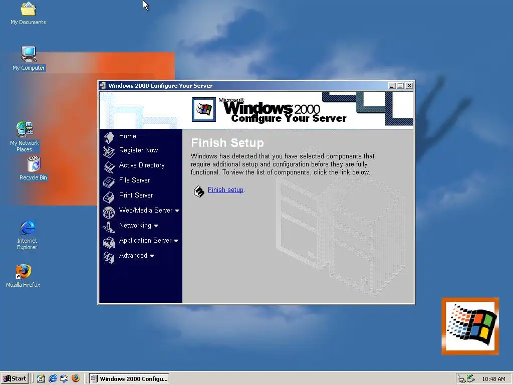Click the Web/Media Server globe icon
This screenshot has width=513, height=385.
tap(109, 213)
